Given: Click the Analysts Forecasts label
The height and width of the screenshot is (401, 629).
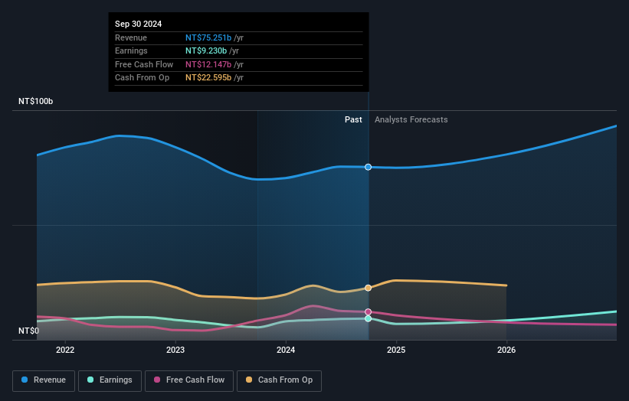Looking at the screenshot, I should click(x=411, y=120).
